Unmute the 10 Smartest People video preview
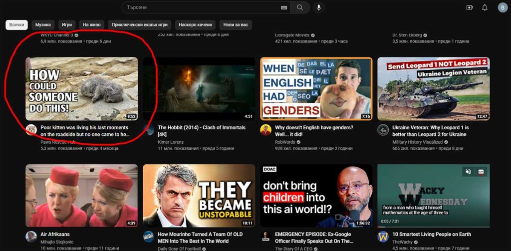The width and height of the screenshot is (511, 251). click(468, 172)
